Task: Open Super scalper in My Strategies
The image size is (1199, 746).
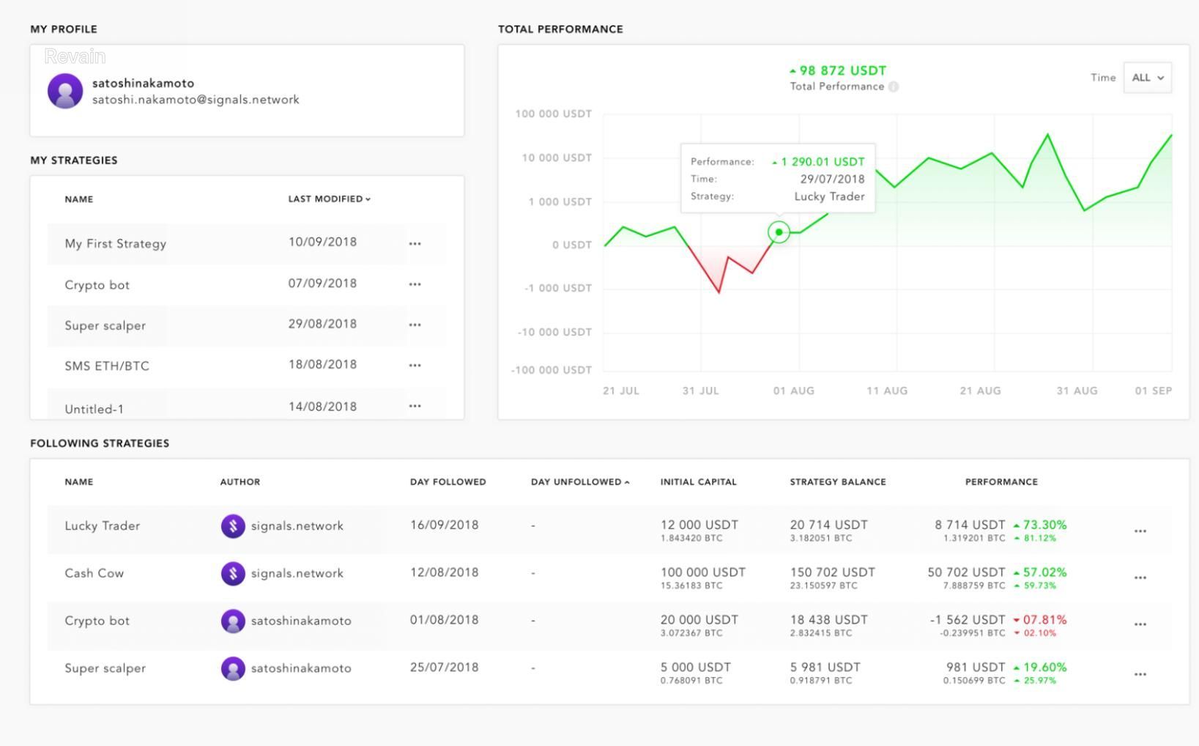Action: (x=105, y=325)
